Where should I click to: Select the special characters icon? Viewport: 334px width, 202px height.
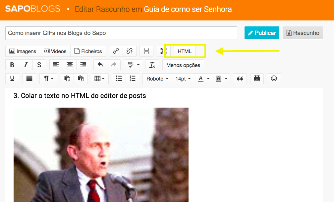257,79
